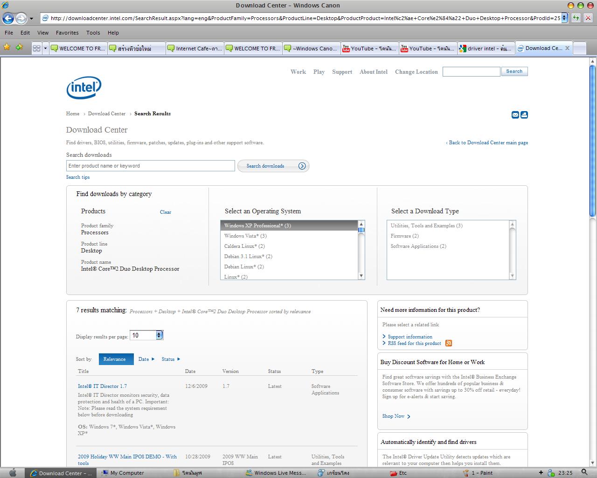Click the orange RSS feed icon
This screenshot has height=478, width=597.
click(449, 343)
